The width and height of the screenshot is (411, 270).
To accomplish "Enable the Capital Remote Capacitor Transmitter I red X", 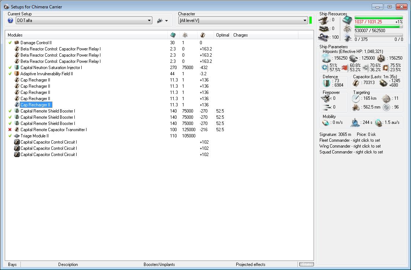I will (10, 130).
